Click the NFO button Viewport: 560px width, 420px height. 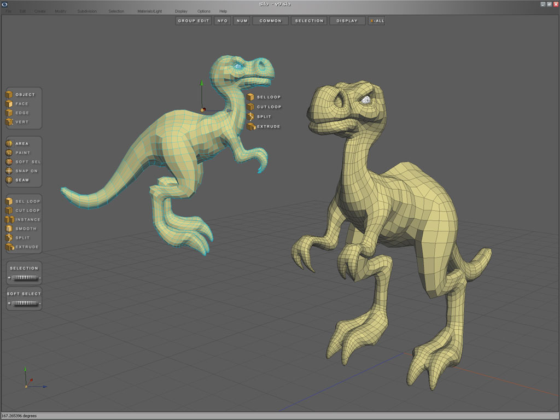point(223,21)
